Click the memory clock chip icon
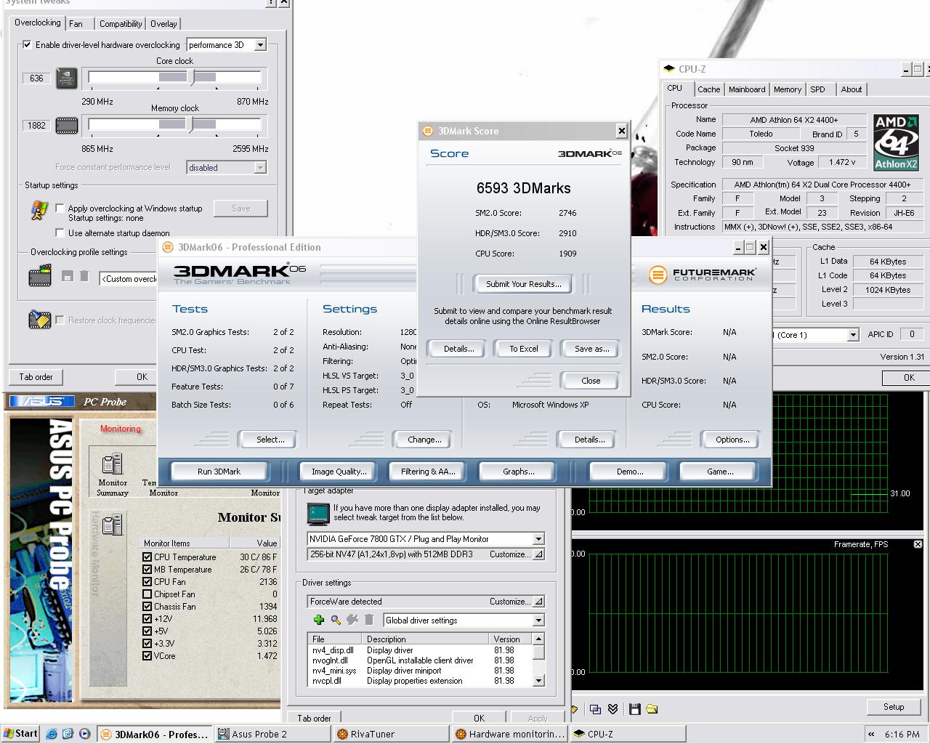This screenshot has width=930, height=744. (67, 126)
